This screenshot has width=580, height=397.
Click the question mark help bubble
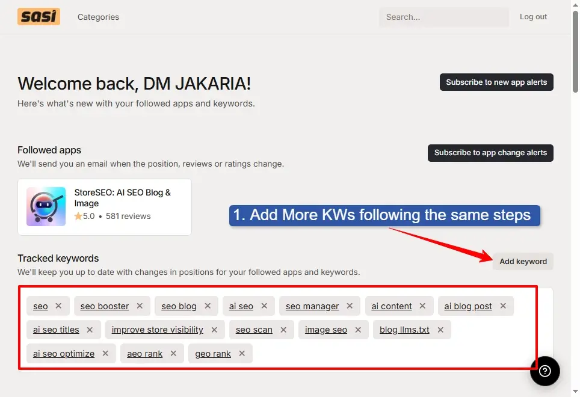pyautogui.click(x=545, y=371)
